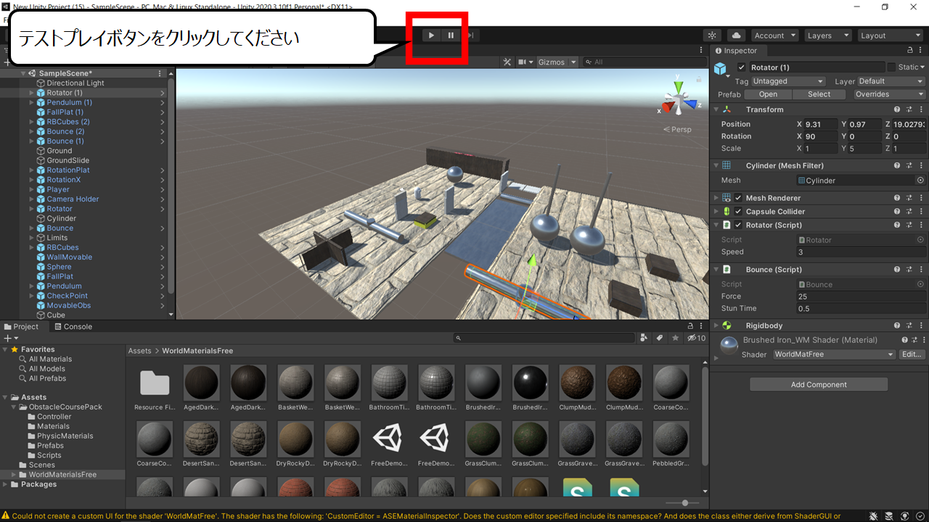Open the Mesh Cylinder object picker
The image size is (929, 522).
[x=920, y=181]
